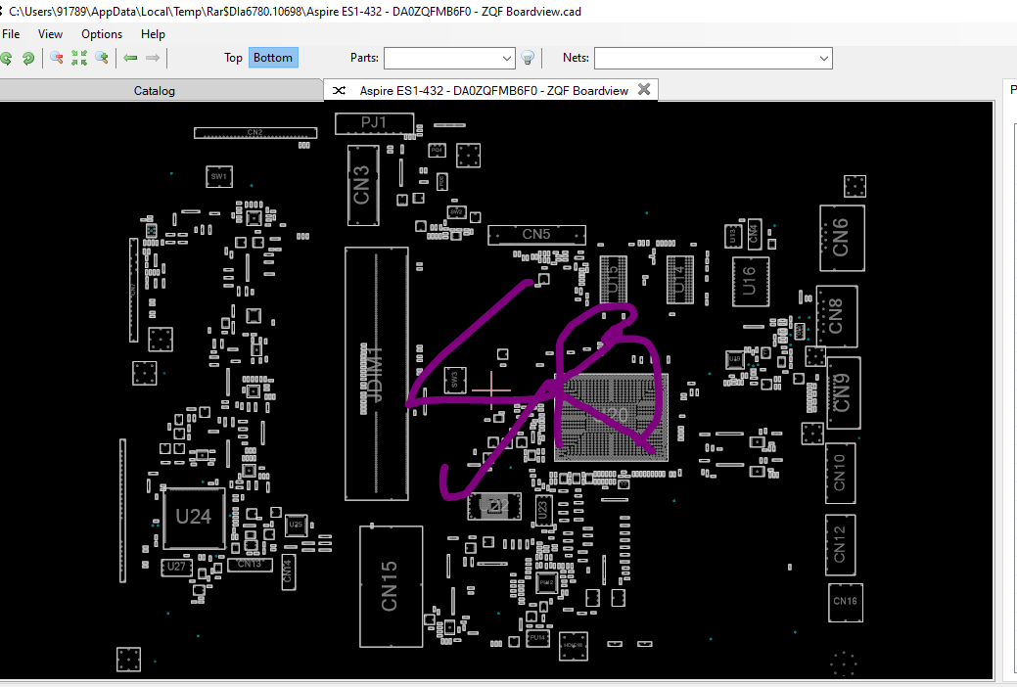Click the lightbulb highlight icon next to Parts
1017x687 pixels.
click(x=528, y=59)
